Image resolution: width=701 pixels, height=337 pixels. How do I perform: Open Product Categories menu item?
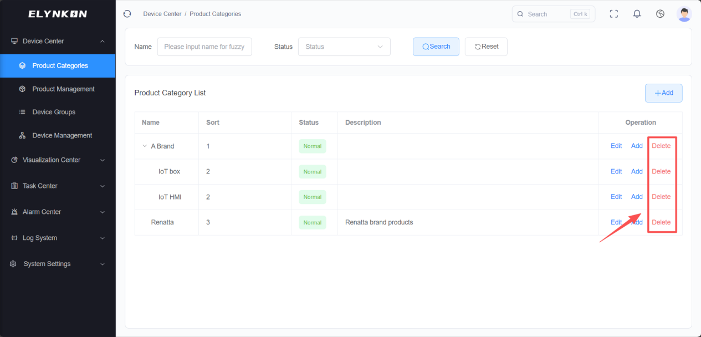(58, 65)
